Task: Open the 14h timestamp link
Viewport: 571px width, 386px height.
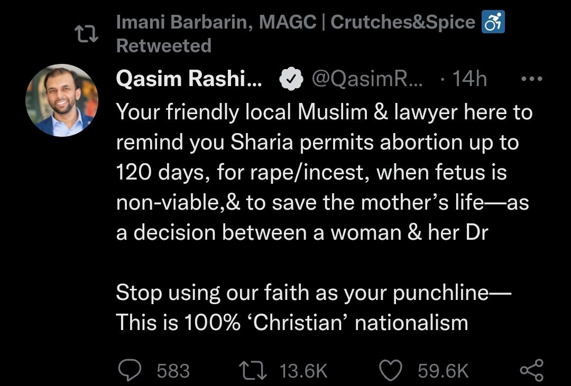Action: (x=469, y=79)
